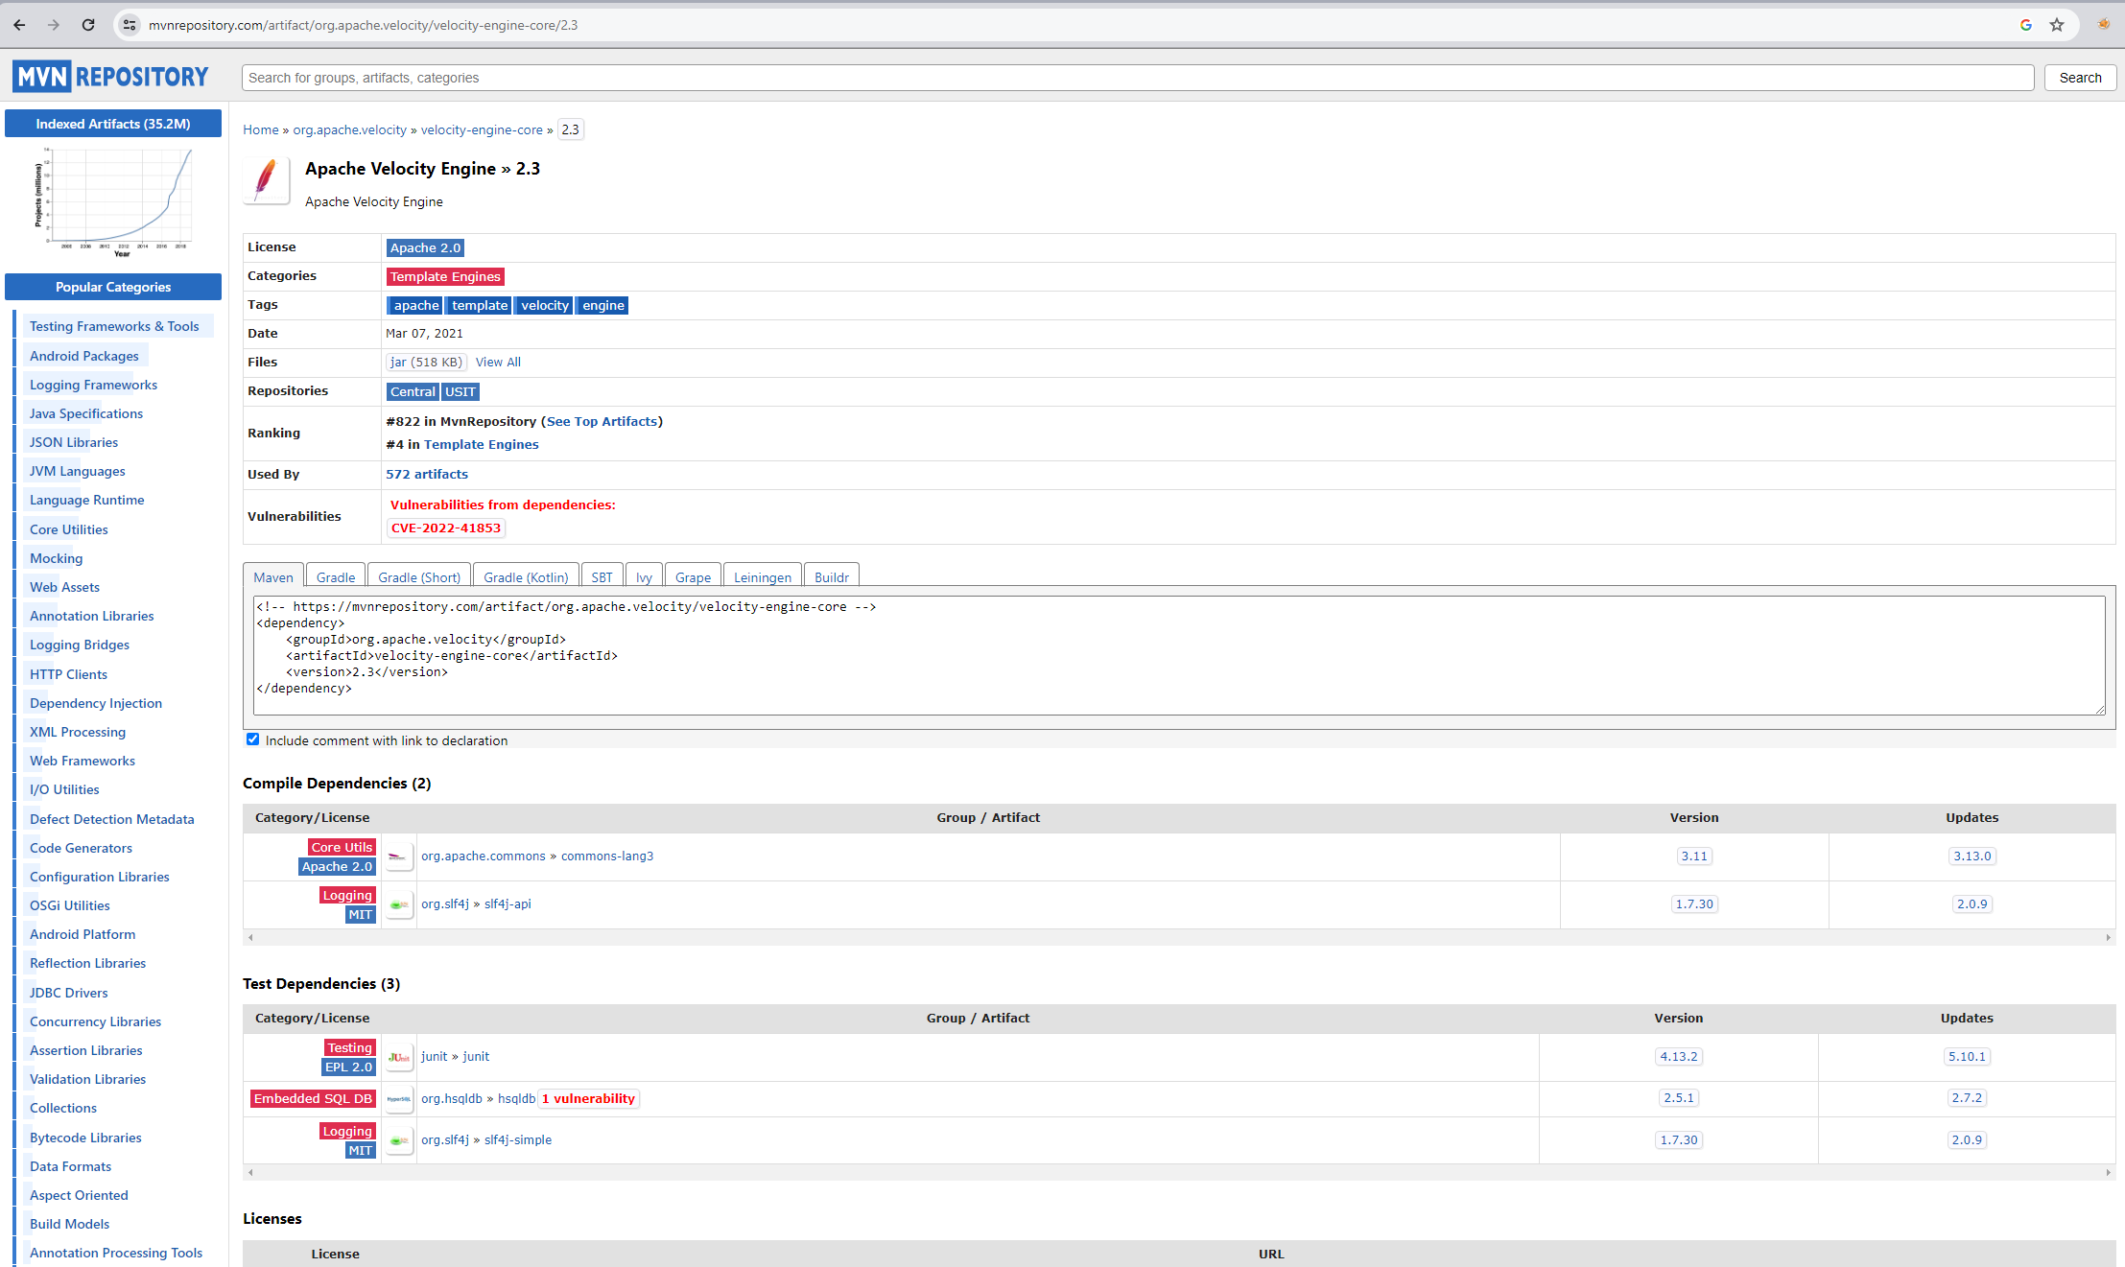Image resolution: width=2125 pixels, height=1267 pixels.
Task: Click the commons-lang3 artifact icon
Action: click(x=399, y=856)
